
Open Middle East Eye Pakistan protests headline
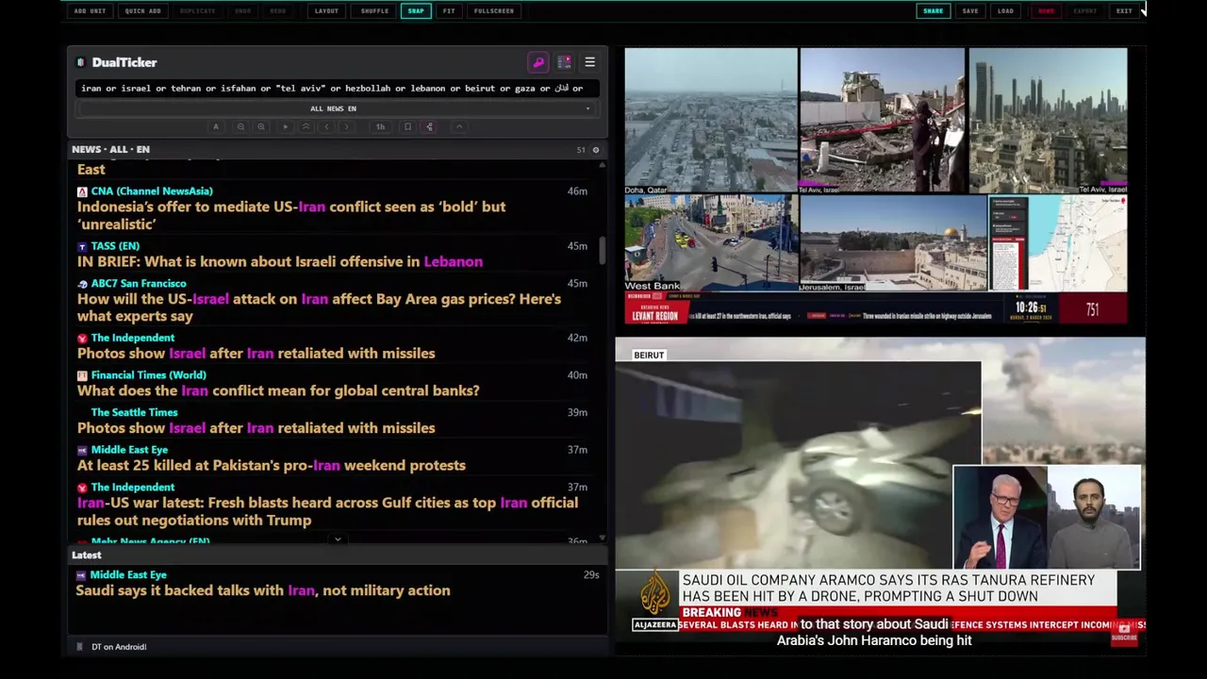point(272,465)
